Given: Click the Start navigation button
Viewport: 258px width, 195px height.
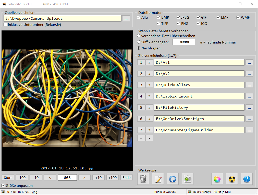Looking at the screenshot, I should click(x=8, y=178).
